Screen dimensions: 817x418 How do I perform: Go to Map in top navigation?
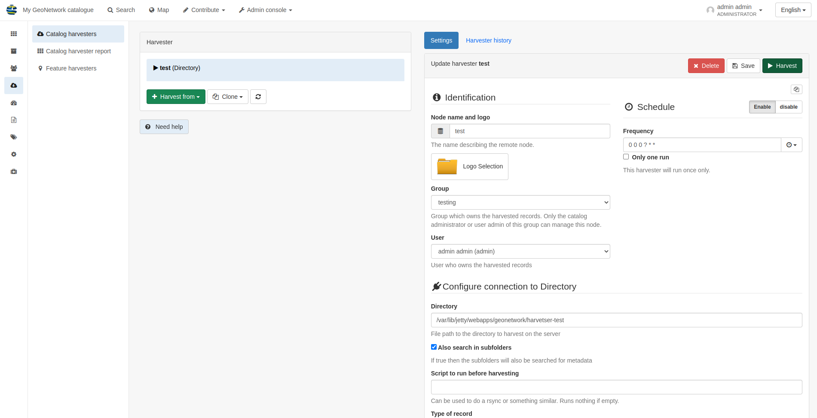[159, 10]
